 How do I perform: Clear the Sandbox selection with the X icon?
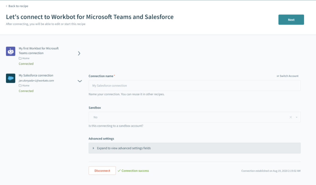click(x=291, y=117)
